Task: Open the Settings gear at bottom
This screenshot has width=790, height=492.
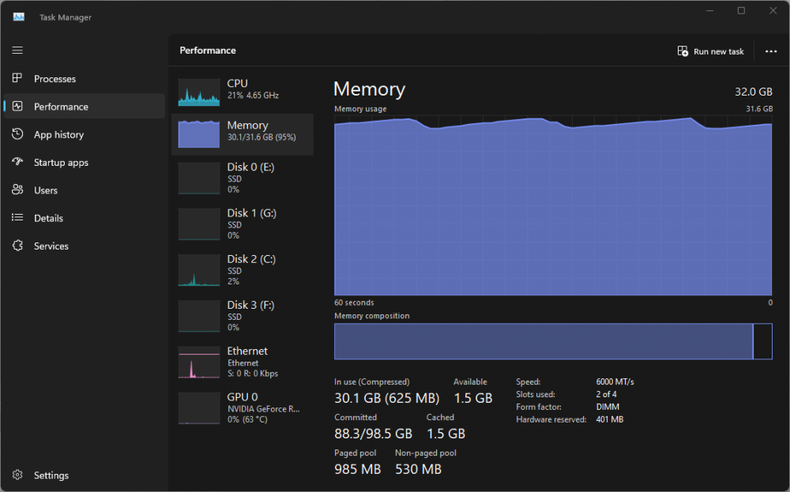Action: point(17,475)
